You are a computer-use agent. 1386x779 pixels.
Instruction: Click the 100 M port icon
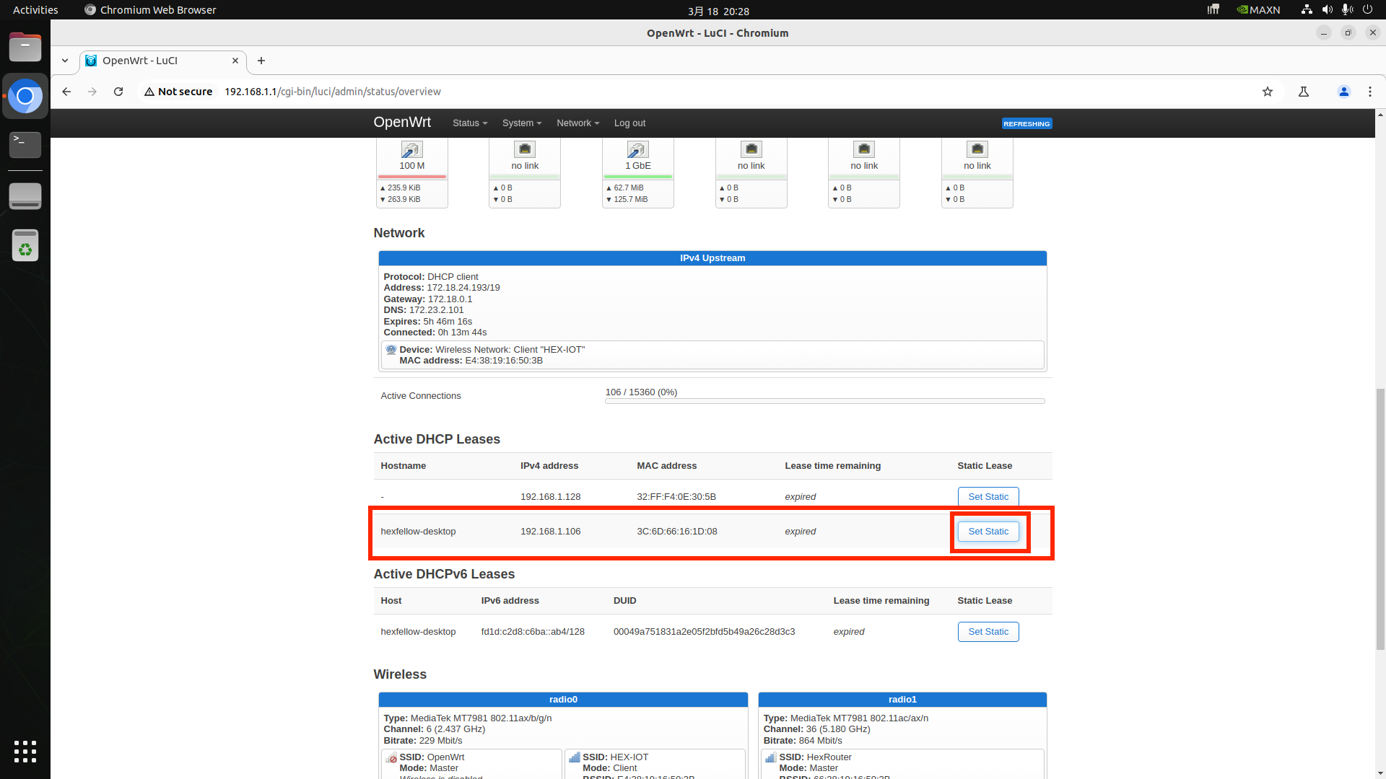pos(411,149)
